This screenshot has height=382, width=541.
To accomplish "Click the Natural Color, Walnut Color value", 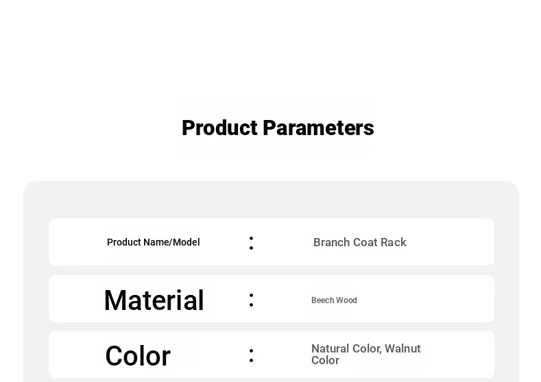I will click(365, 355).
